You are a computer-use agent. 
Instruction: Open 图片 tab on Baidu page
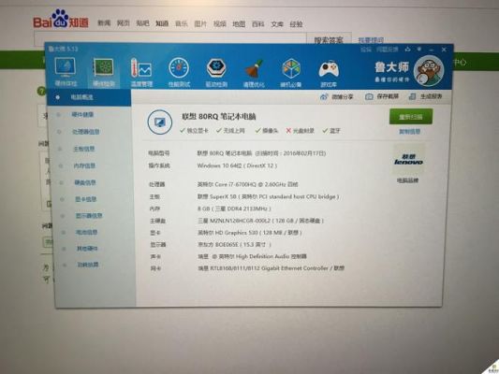pos(200,23)
